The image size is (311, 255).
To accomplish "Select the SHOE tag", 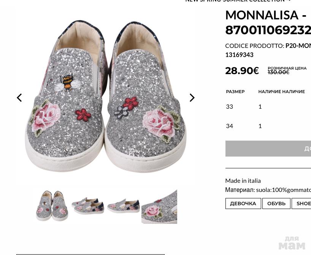I will click(303, 203).
